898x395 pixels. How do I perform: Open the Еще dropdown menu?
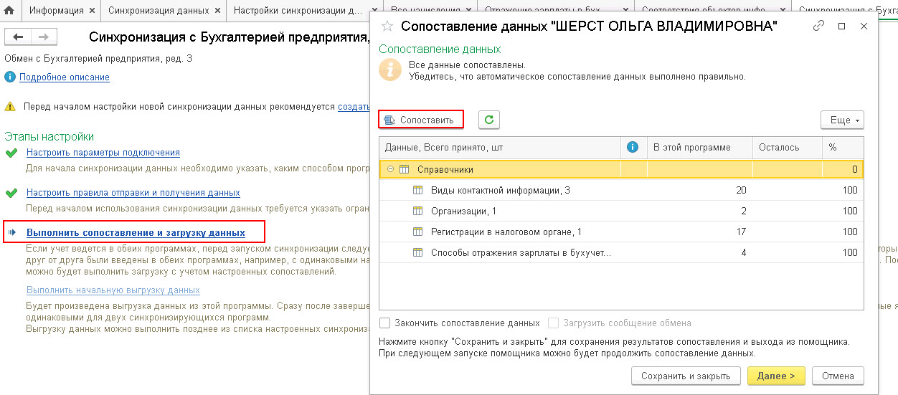842,120
